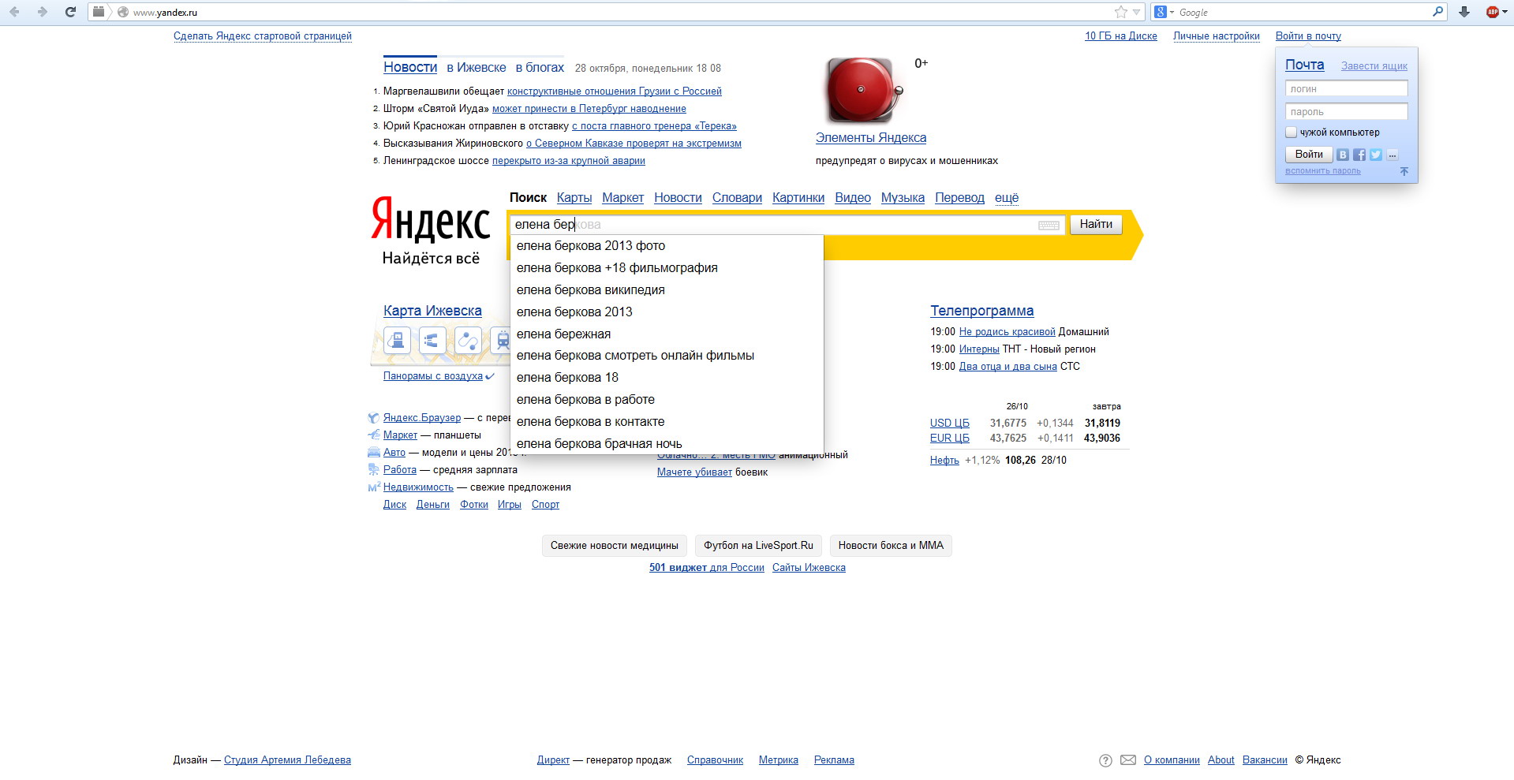Open the Телепрограмма link

[x=981, y=311]
